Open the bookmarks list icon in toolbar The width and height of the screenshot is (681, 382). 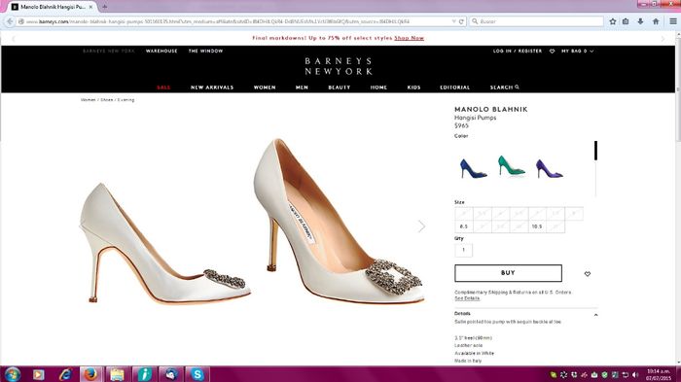click(x=626, y=21)
